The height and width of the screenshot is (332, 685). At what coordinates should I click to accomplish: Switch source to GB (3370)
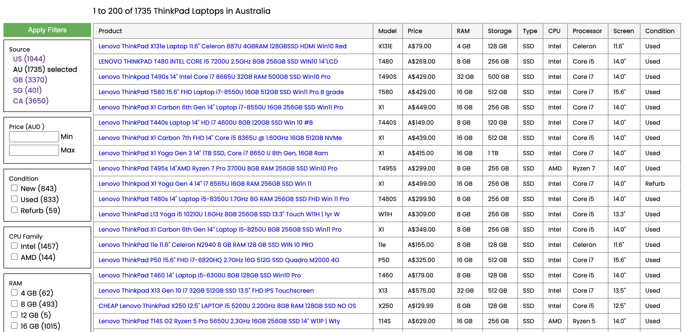(30, 80)
